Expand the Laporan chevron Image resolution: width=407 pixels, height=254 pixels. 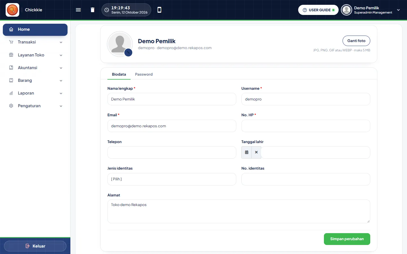(61, 93)
